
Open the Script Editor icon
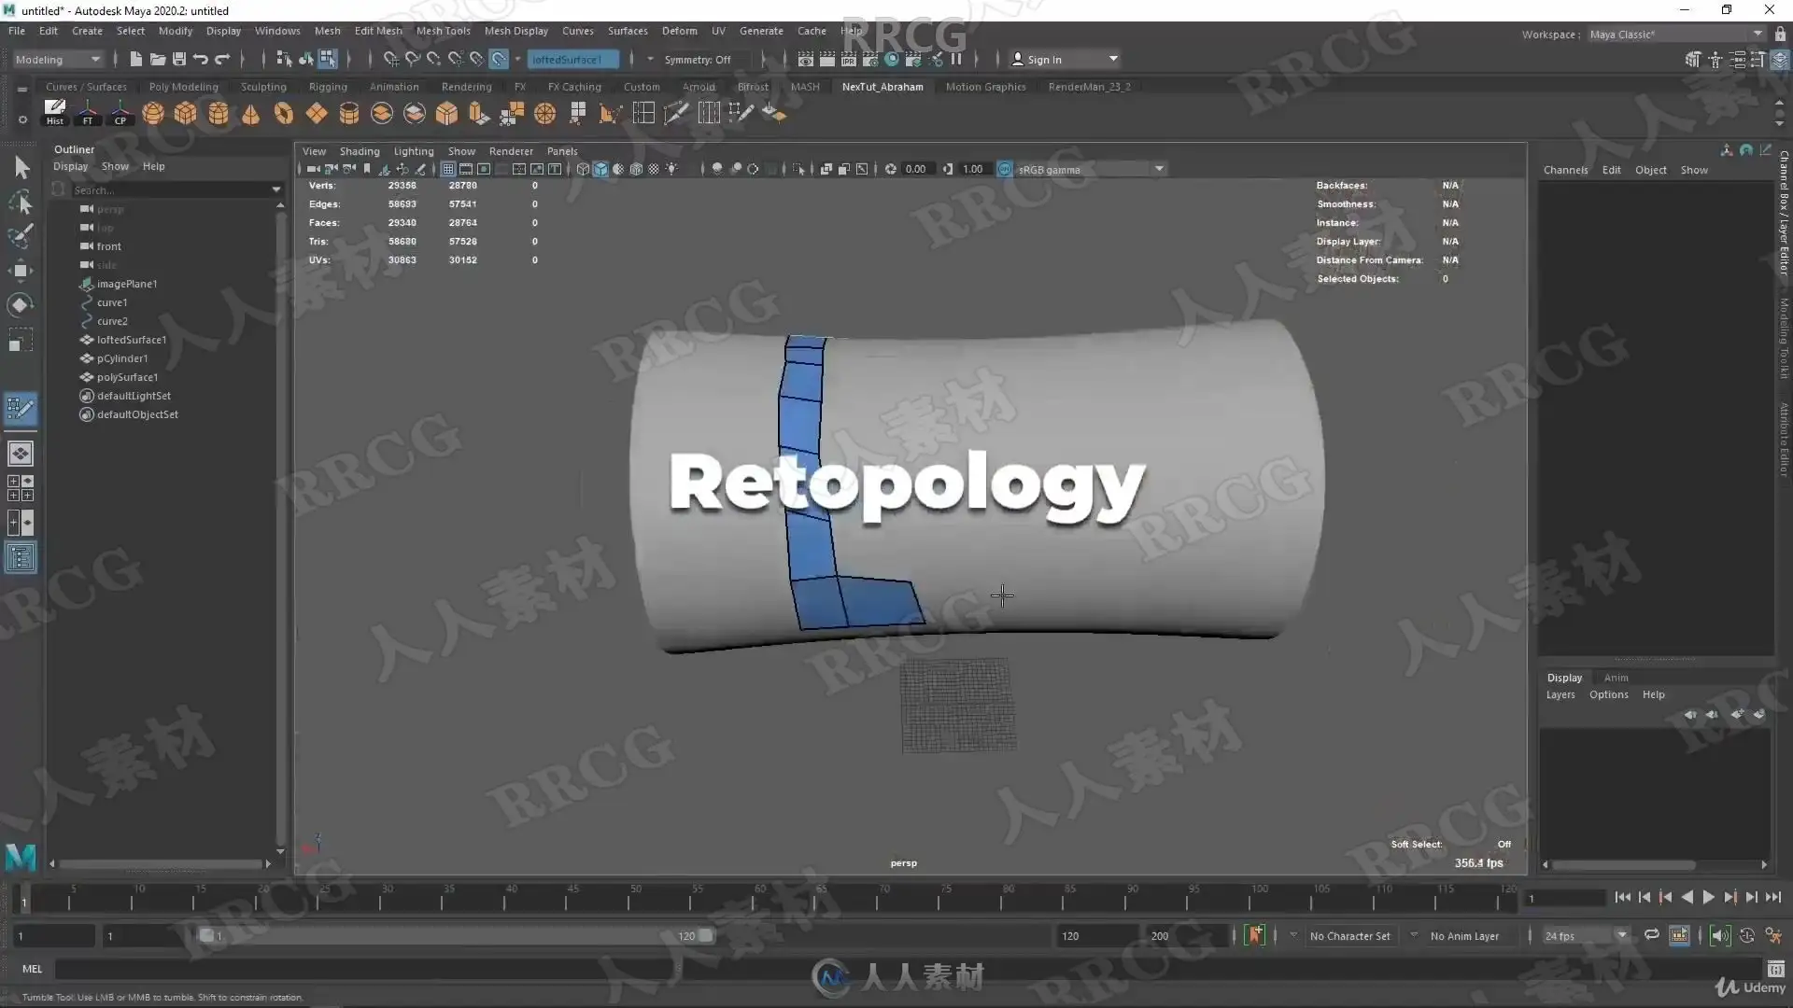(x=1775, y=969)
